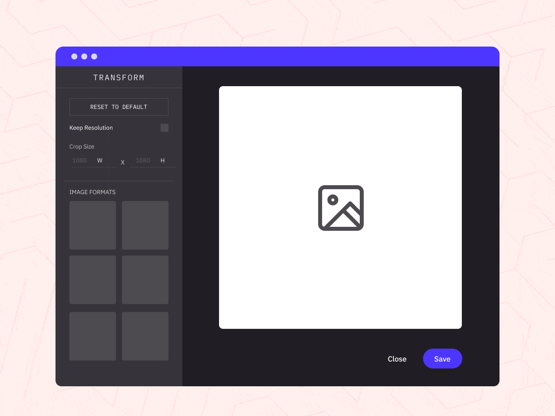Choose the middle-left image format tile
The width and height of the screenshot is (555, 416).
[x=93, y=280]
